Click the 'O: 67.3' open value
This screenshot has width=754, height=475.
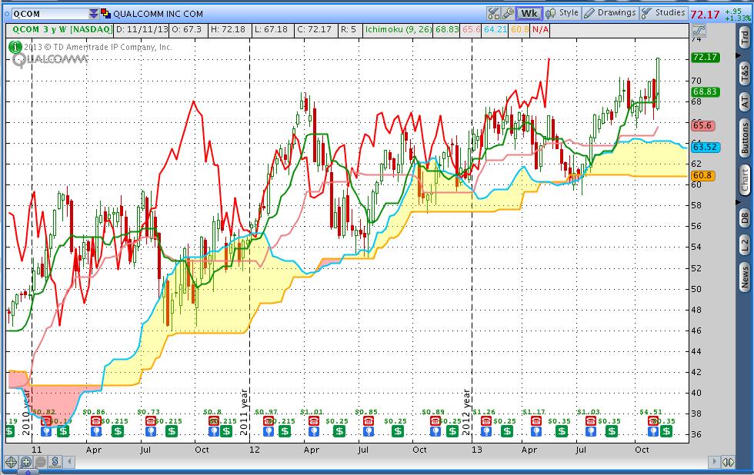(x=186, y=30)
